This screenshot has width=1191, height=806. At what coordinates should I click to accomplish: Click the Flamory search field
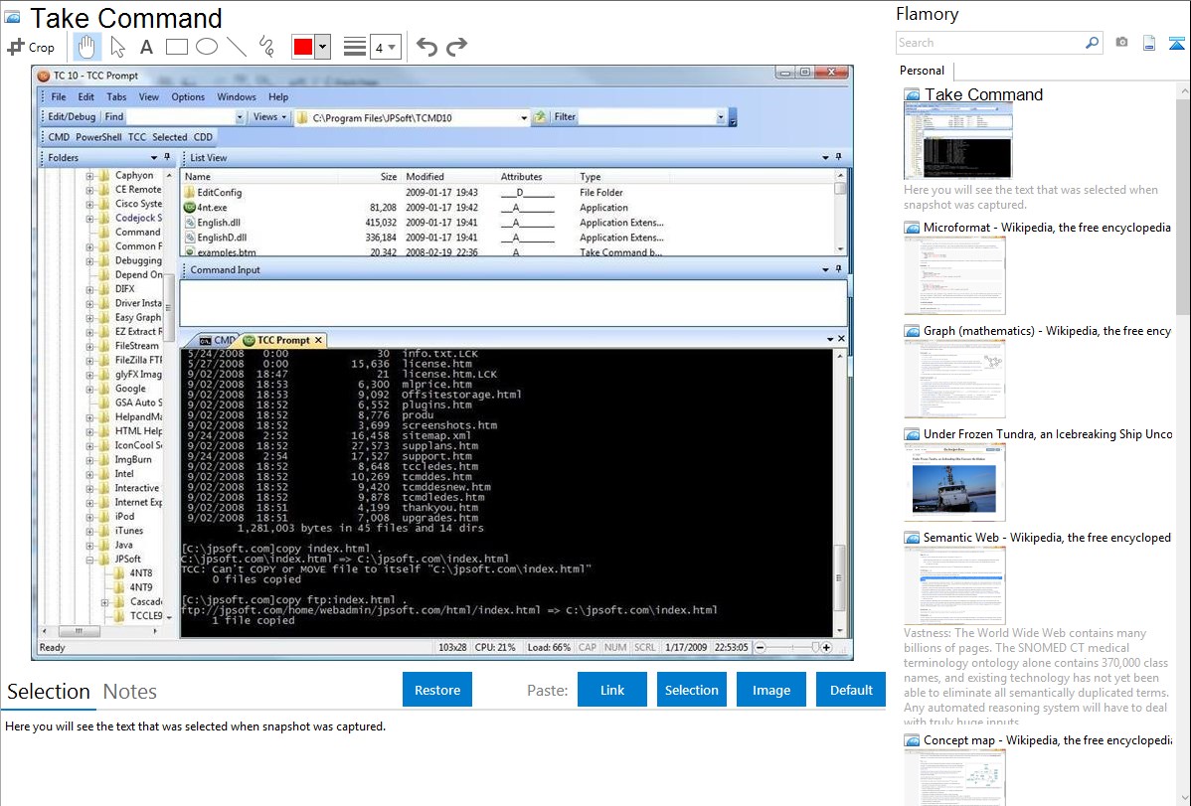coord(990,43)
